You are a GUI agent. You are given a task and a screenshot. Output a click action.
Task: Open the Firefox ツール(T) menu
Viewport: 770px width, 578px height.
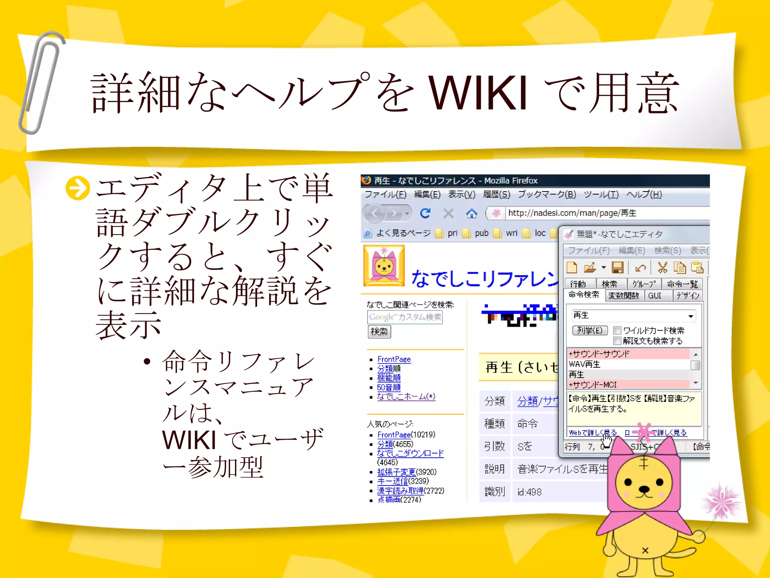point(601,195)
